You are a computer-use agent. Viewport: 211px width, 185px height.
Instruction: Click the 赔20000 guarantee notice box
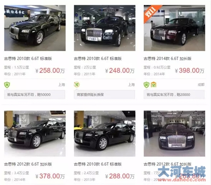[x=174, y=95]
